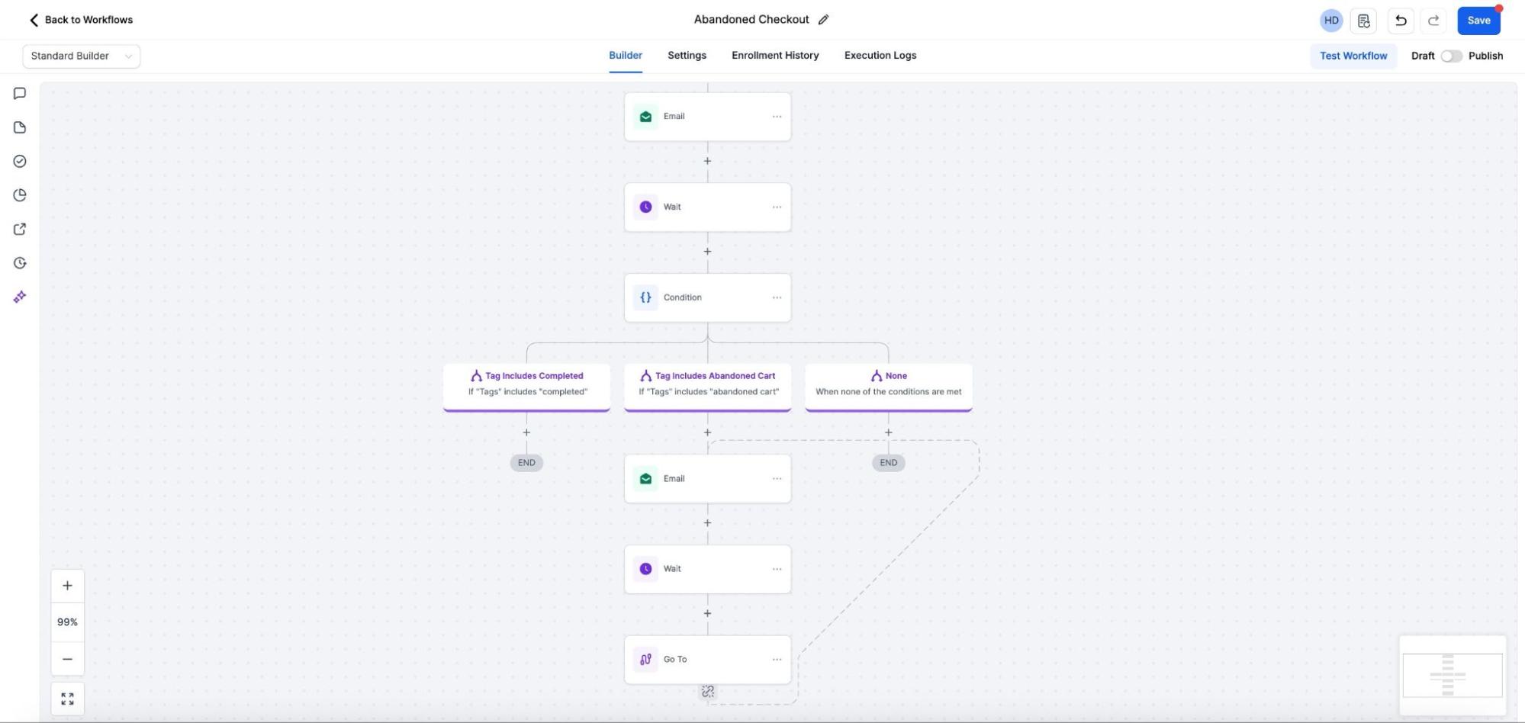Viewport: 1525px width, 723px height.
Task: Open the Condition node's three-dot menu
Action: click(x=777, y=297)
